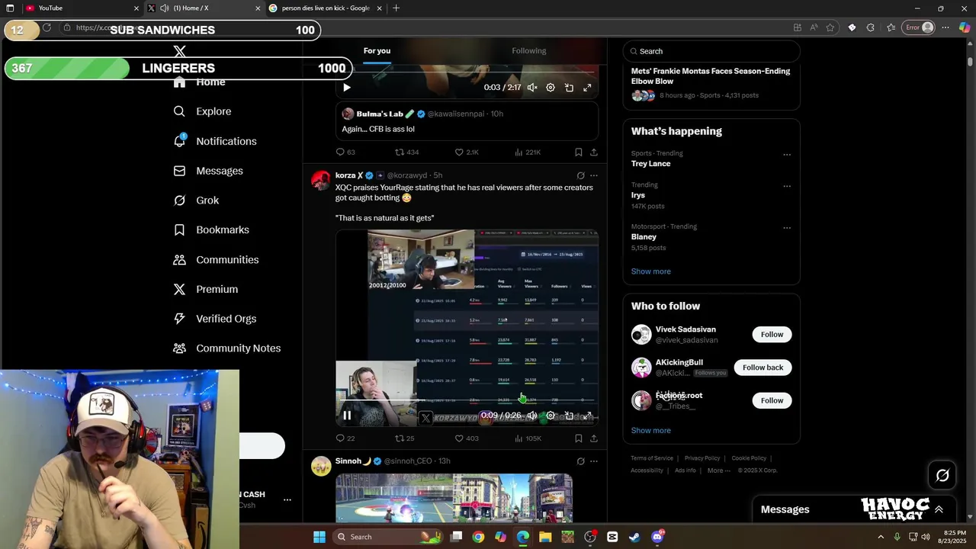Open Edge settings and more menu
Screen dimensions: 976x549
945,27
